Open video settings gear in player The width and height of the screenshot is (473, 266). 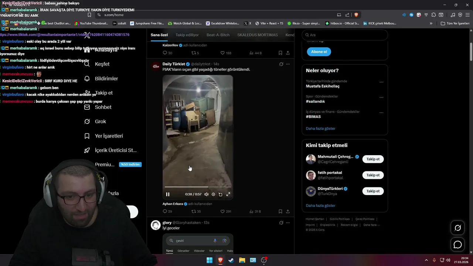click(x=213, y=194)
